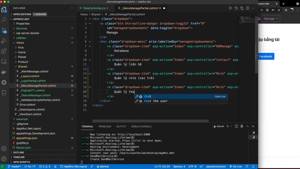
Task: Open the Accounts menu icon
Action: [4, 148]
